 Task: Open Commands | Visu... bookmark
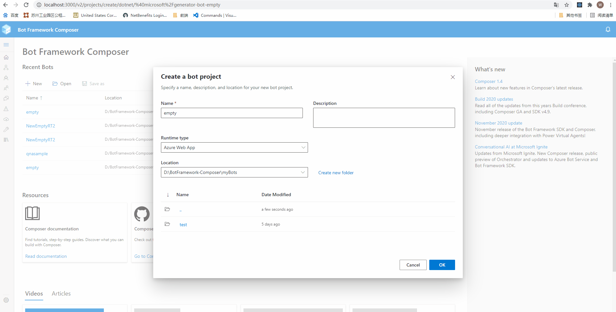click(x=215, y=15)
